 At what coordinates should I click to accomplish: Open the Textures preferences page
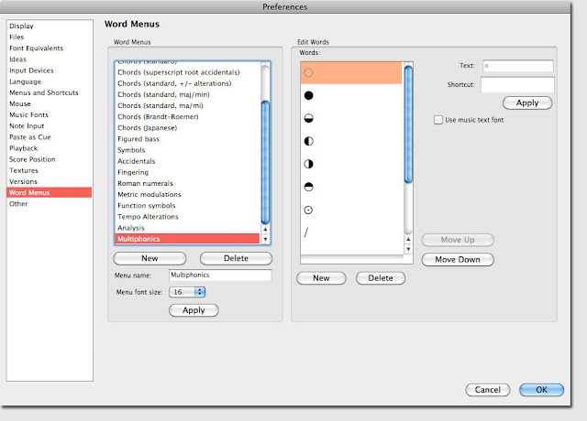pos(24,170)
